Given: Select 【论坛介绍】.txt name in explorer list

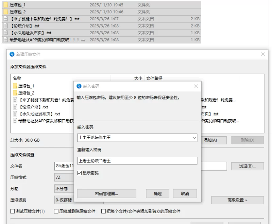Looking at the screenshot, I should point(25,26).
